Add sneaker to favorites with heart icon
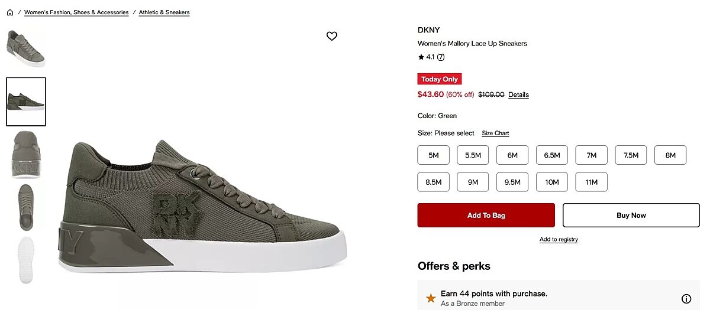This screenshot has width=710, height=310. [332, 36]
